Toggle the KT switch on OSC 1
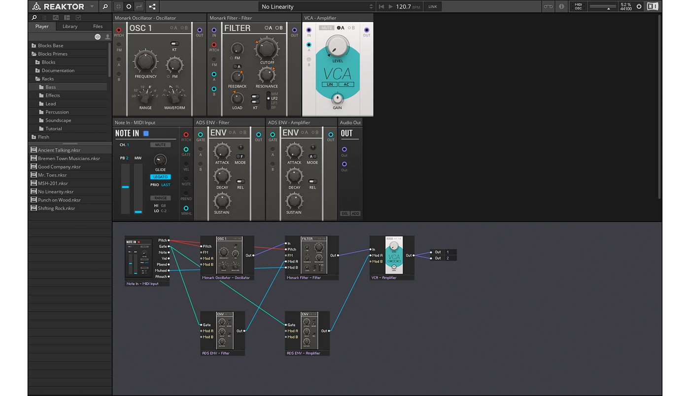 (174, 44)
